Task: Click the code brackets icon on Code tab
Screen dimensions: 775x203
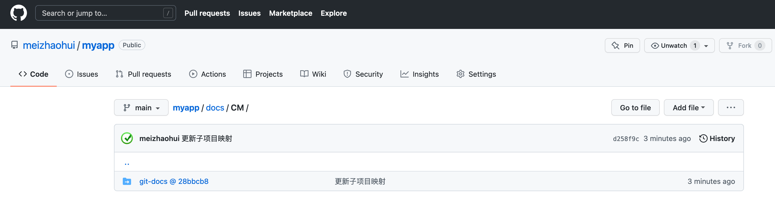Action: point(23,74)
